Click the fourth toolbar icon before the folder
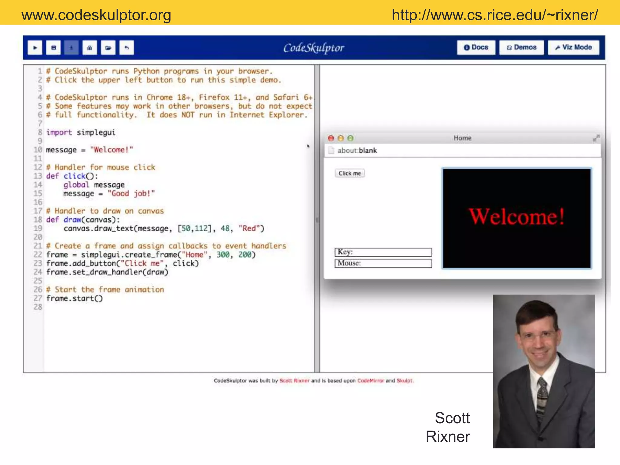620x465 pixels. (90, 48)
